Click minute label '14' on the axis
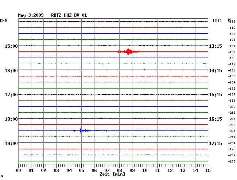 tap(195, 171)
